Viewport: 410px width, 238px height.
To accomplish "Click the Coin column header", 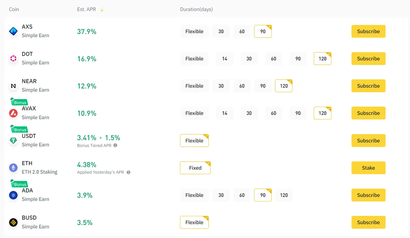I will [x=14, y=9].
